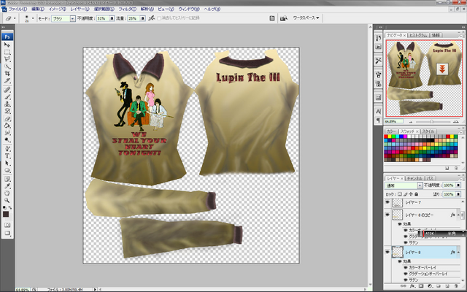
Task: Open the イメージ menu
Action: point(57,9)
